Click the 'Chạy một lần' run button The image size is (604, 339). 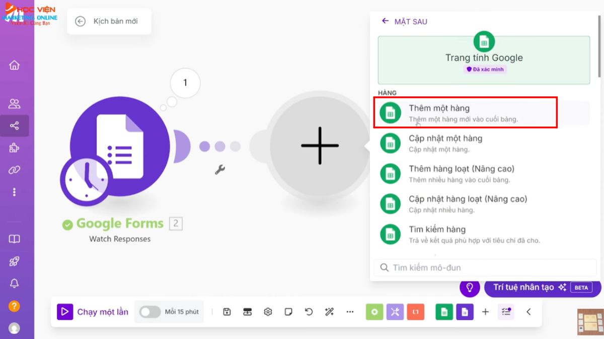(94, 312)
